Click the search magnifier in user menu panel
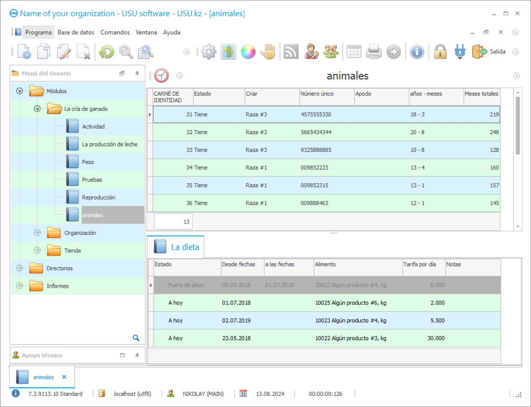 [x=136, y=338]
